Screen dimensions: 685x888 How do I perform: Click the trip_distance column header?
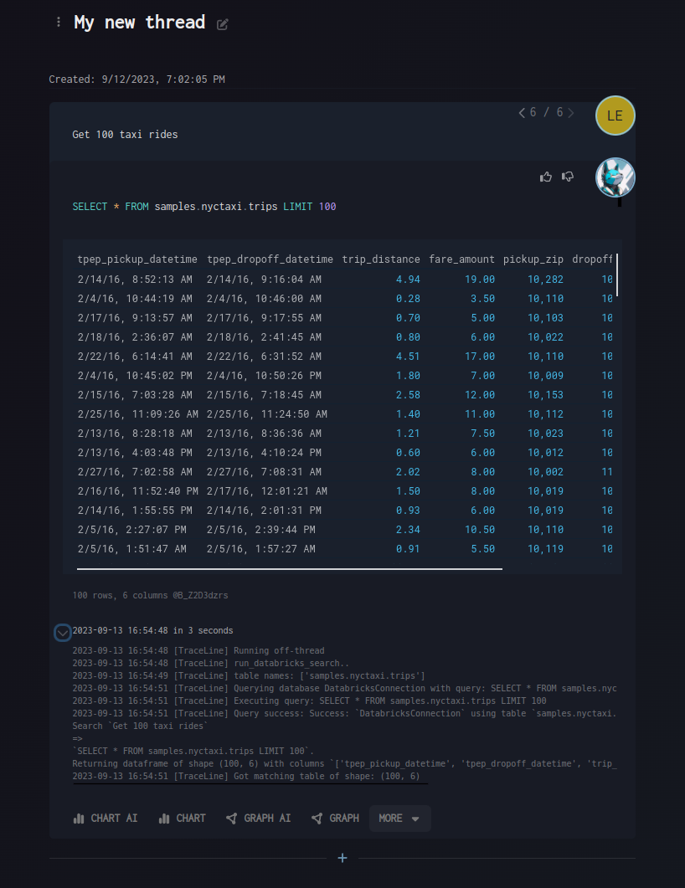[x=381, y=259]
